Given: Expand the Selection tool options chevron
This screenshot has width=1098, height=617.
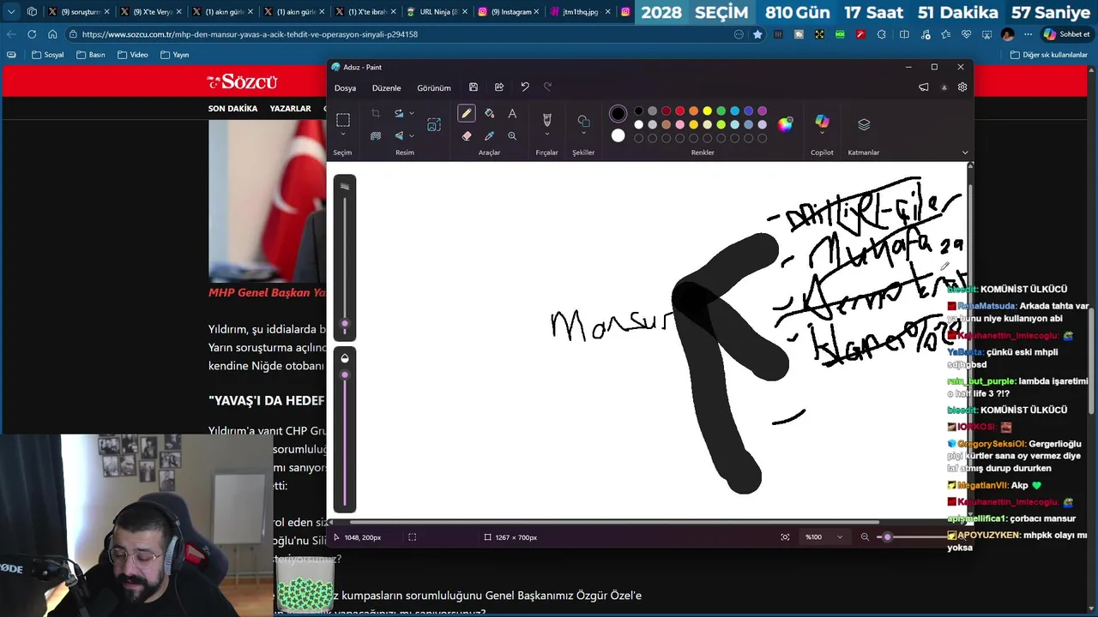Looking at the screenshot, I should (x=343, y=135).
